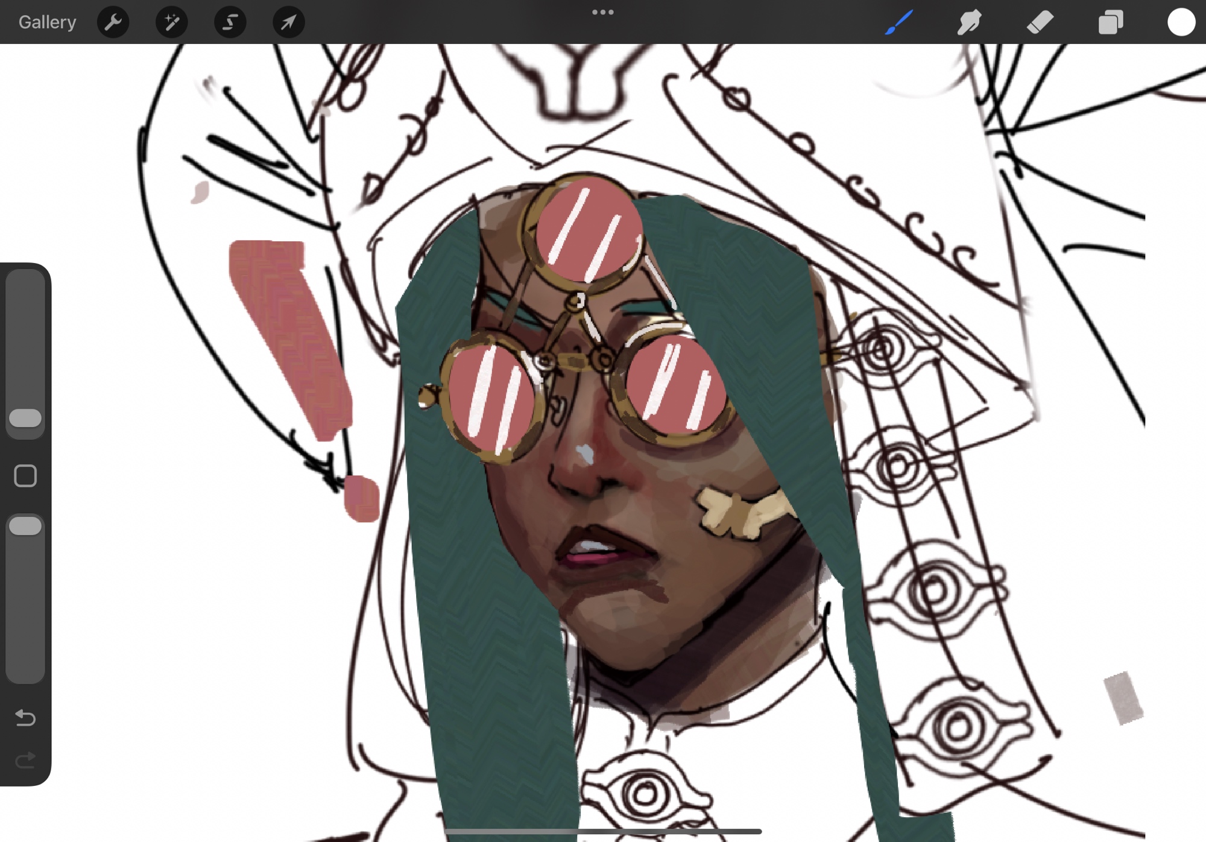Undo the last stroke
1206x842 pixels.
pos(25,717)
